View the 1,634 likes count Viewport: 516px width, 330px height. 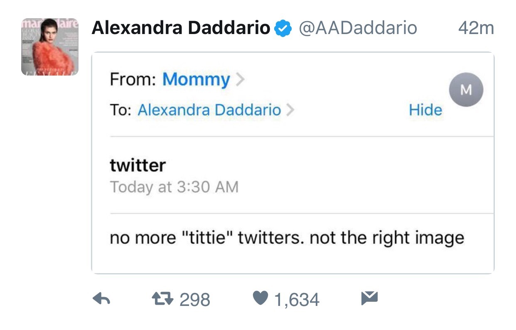297,299
